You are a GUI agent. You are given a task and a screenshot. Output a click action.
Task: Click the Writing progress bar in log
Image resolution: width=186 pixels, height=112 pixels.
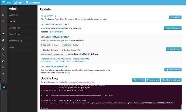click(76, 95)
